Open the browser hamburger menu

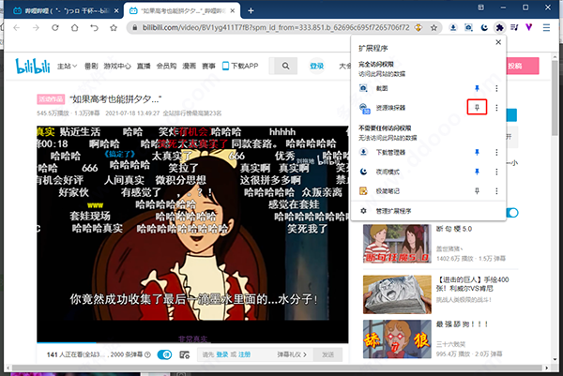[x=546, y=27]
